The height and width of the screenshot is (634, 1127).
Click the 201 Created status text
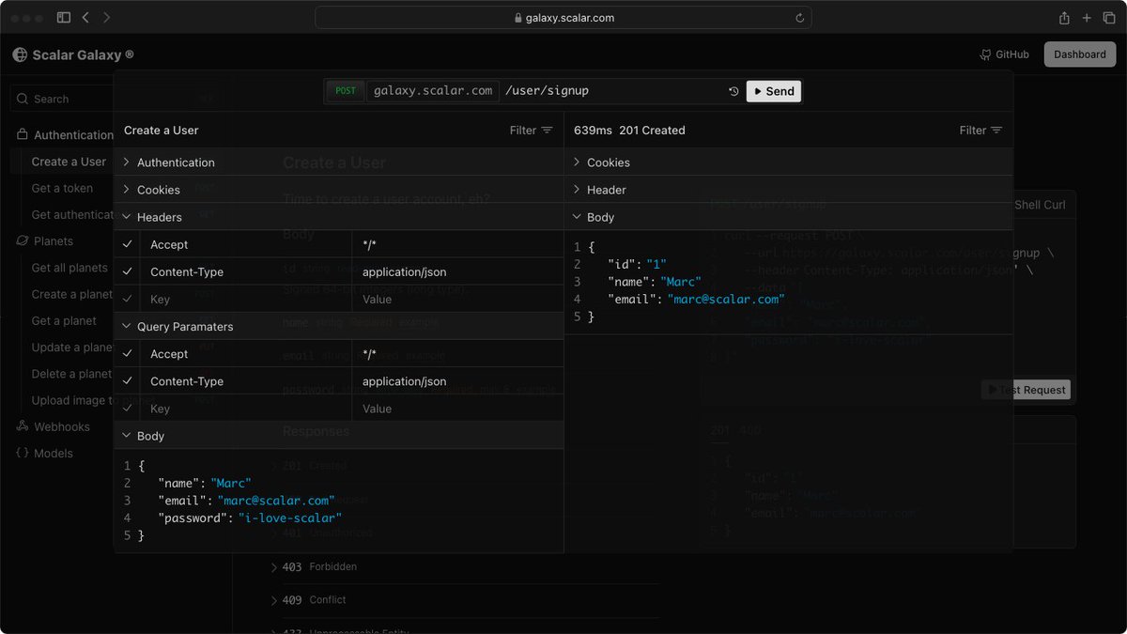pyautogui.click(x=652, y=131)
